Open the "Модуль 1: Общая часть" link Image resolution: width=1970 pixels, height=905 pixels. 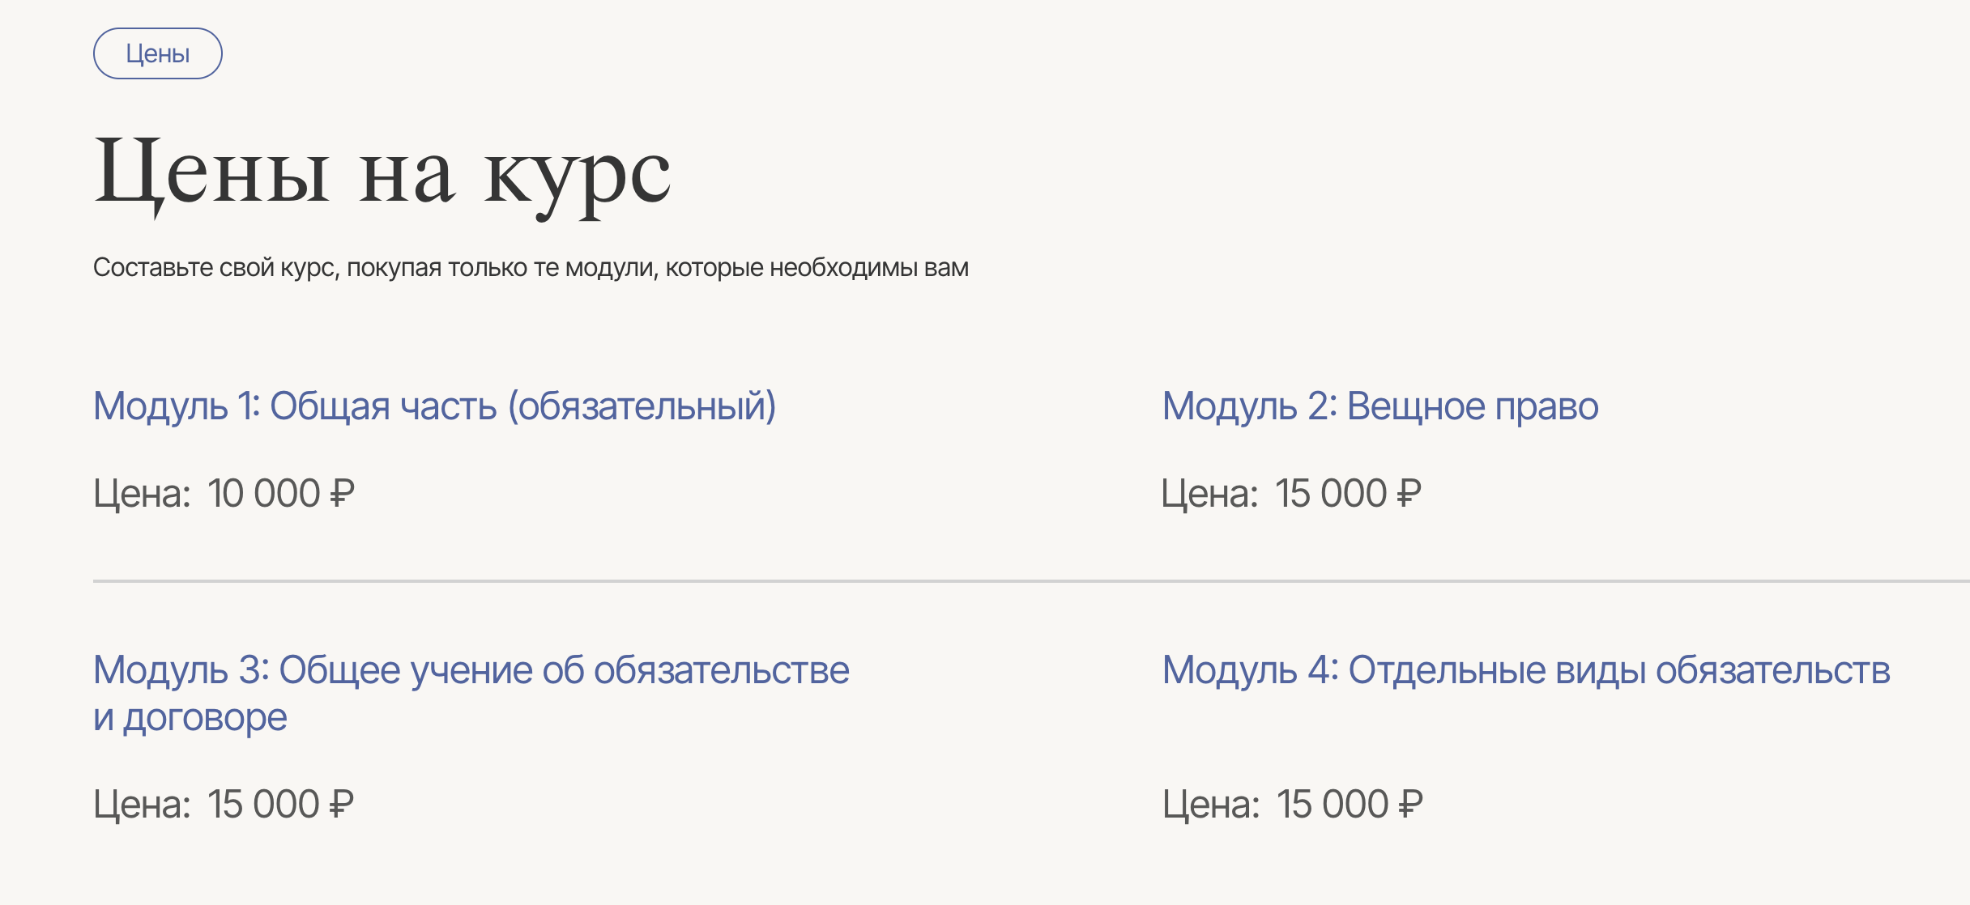point(434,406)
